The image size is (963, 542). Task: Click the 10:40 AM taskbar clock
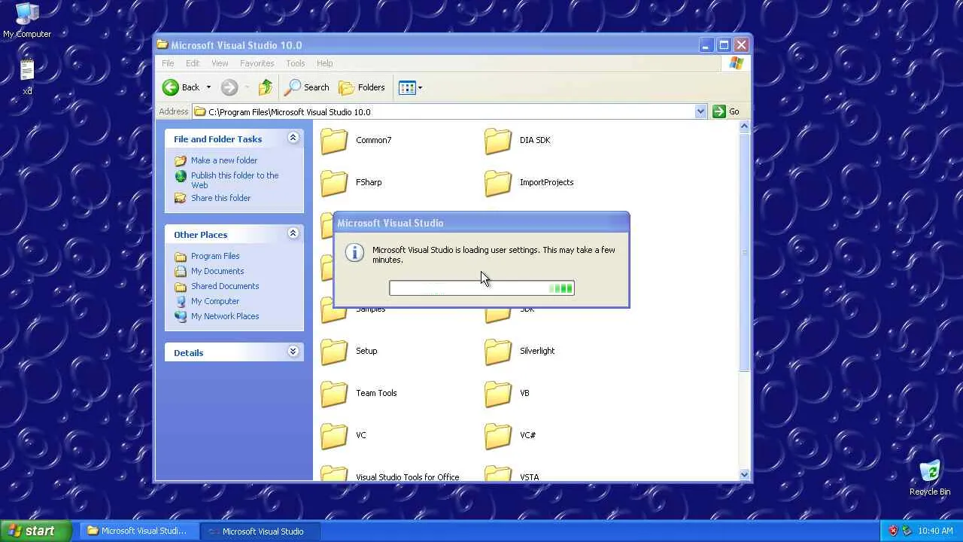tap(936, 531)
